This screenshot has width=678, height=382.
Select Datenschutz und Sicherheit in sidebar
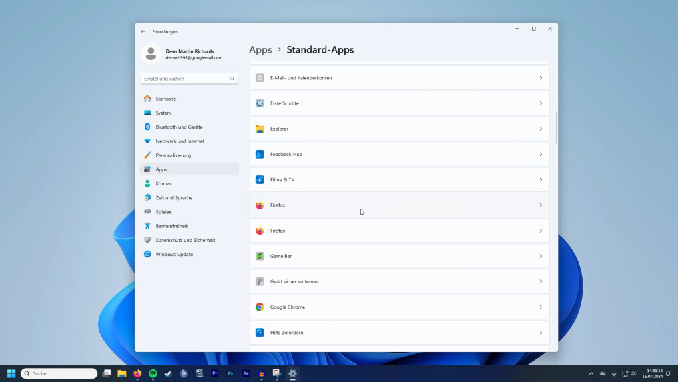click(x=185, y=240)
